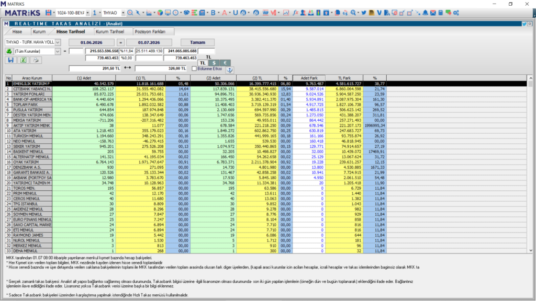
Task: Switch currency to euro toggle
Action: coord(225,63)
